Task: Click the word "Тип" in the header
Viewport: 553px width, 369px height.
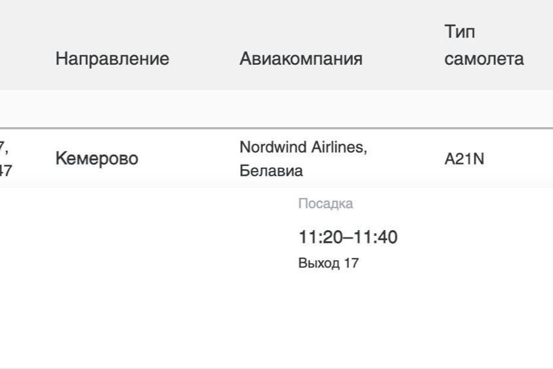Action: [x=459, y=32]
